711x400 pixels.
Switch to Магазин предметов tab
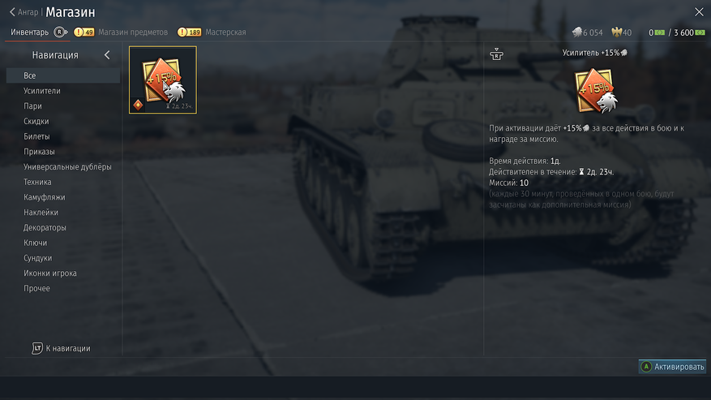(x=133, y=32)
